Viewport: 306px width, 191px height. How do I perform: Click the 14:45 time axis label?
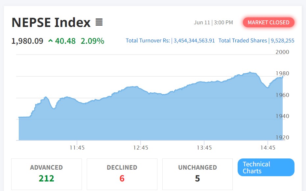click(268, 148)
